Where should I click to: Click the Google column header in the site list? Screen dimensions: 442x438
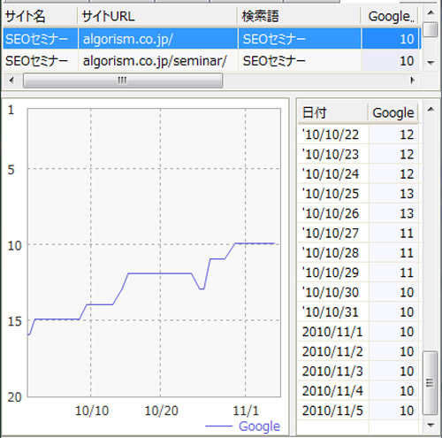[391, 16]
